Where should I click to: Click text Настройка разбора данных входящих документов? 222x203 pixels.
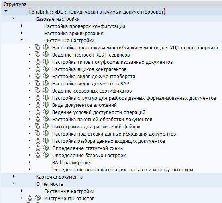tap(108, 141)
